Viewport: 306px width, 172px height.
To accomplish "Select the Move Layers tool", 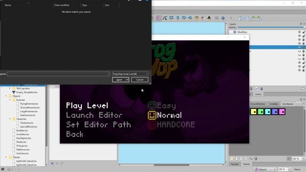I will point(223,18).
